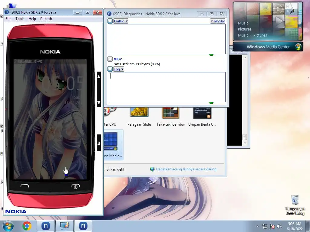Viewport: 310px width, 232px height.
Task: Launch Google Chrome from taskbar
Action: click(27, 226)
